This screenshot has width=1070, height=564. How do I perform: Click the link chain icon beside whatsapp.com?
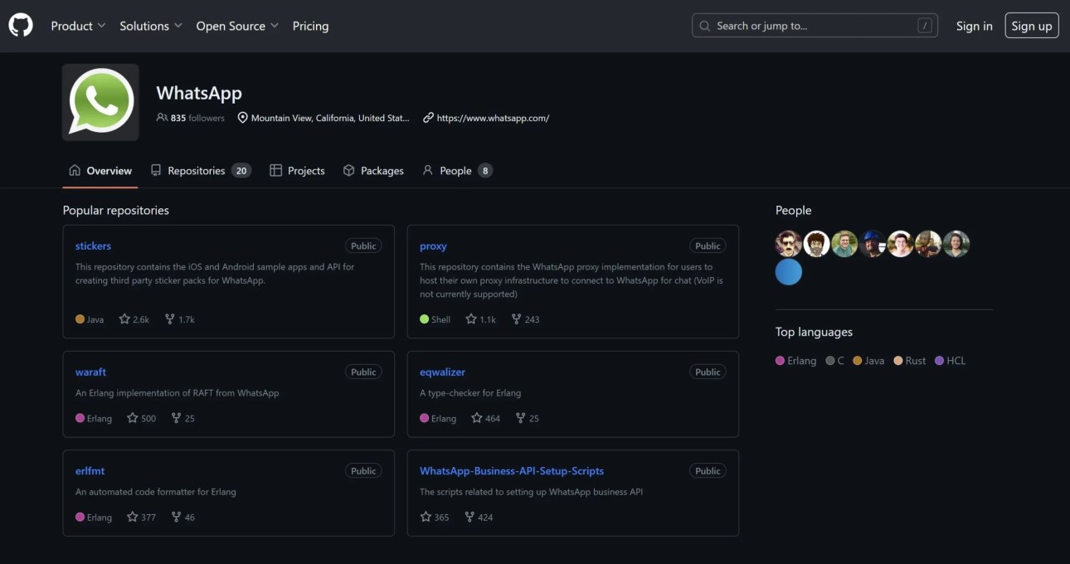tap(428, 118)
